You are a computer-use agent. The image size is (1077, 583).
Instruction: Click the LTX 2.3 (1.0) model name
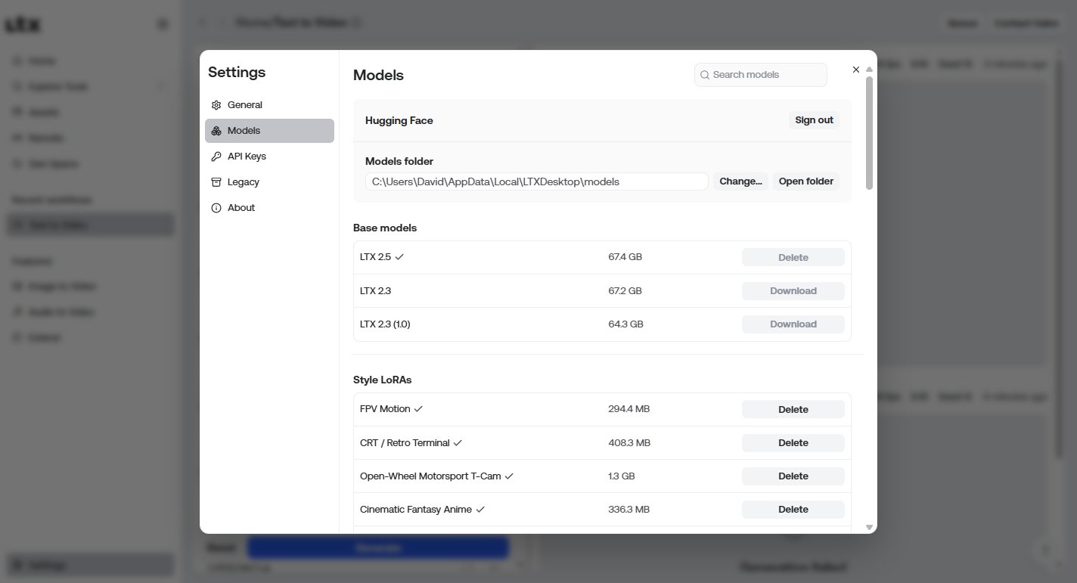(x=385, y=324)
